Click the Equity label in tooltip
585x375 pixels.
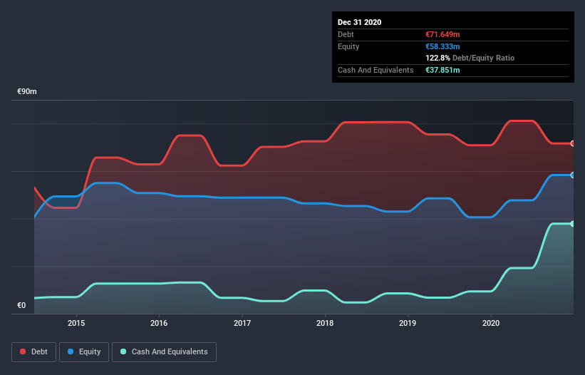(348, 46)
